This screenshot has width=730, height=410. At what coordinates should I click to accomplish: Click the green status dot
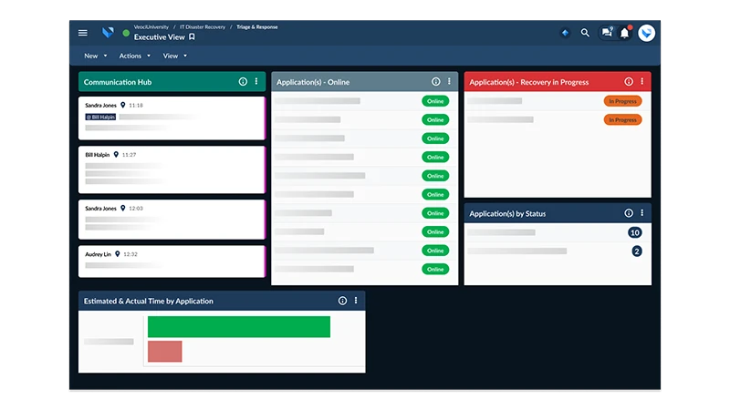(126, 34)
